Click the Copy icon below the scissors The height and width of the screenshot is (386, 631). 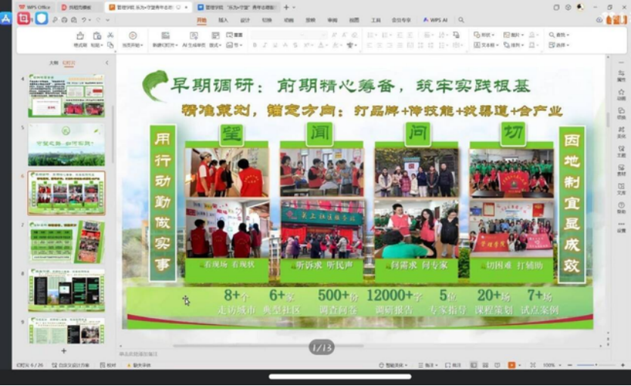point(110,45)
